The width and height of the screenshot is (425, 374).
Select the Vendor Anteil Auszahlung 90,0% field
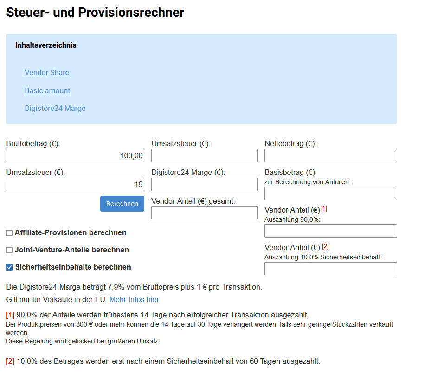(331, 231)
